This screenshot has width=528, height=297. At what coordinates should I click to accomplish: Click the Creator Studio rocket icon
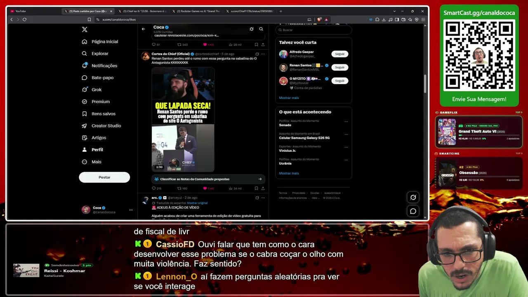coord(85,126)
